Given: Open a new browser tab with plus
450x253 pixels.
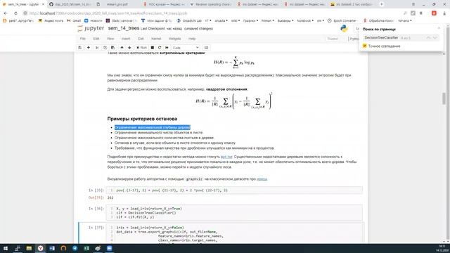Looking at the screenshot, I should pyautogui.click(x=381, y=4).
